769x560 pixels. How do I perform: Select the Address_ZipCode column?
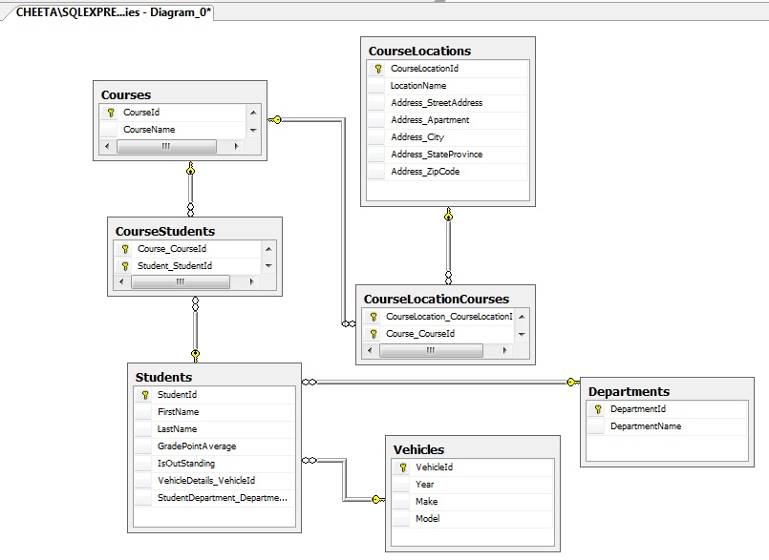click(x=448, y=172)
